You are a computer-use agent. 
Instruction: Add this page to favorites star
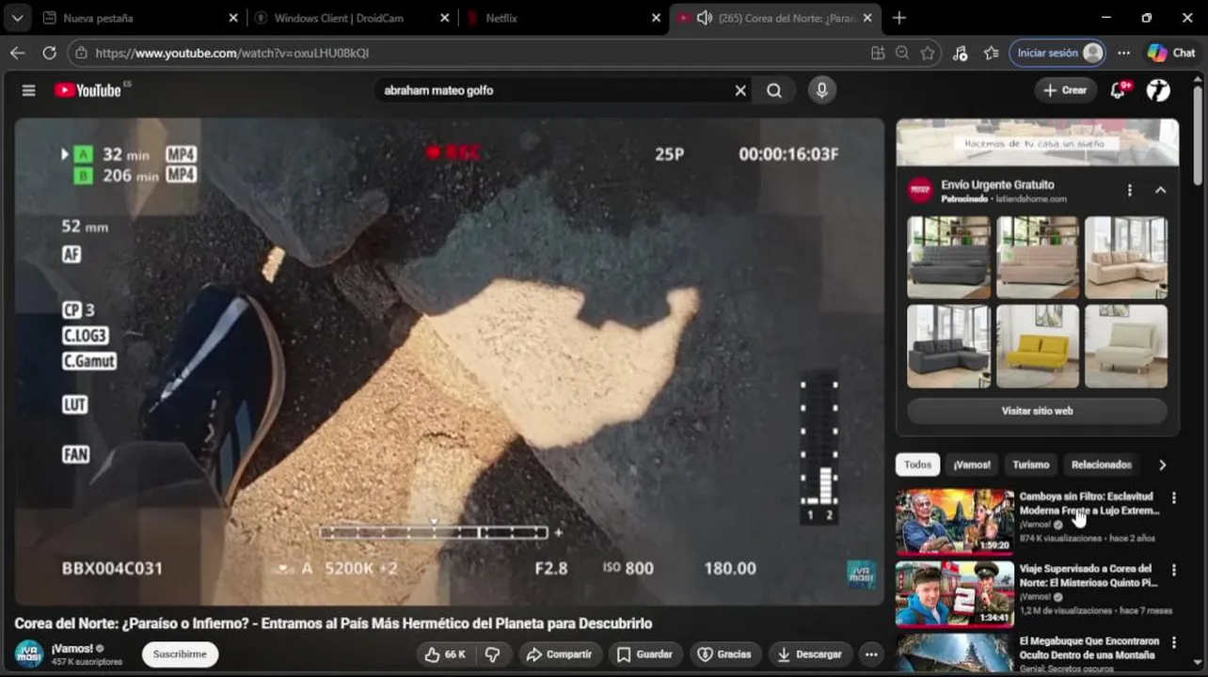[x=928, y=53]
